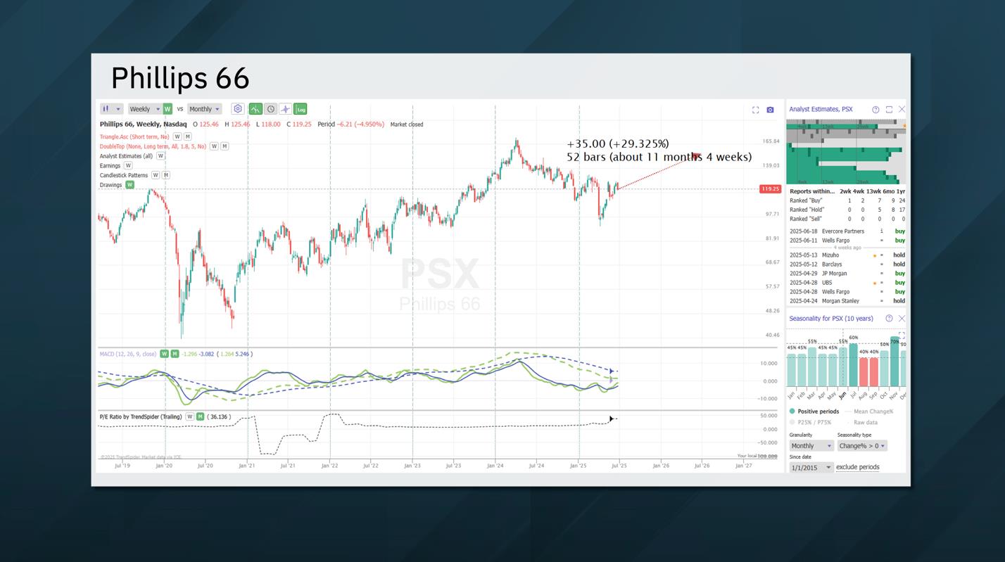The width and height of the screenshot is (1005, 562).
Task: Toggle the green W badge beside Weekly
Action: tap(167, 109)
